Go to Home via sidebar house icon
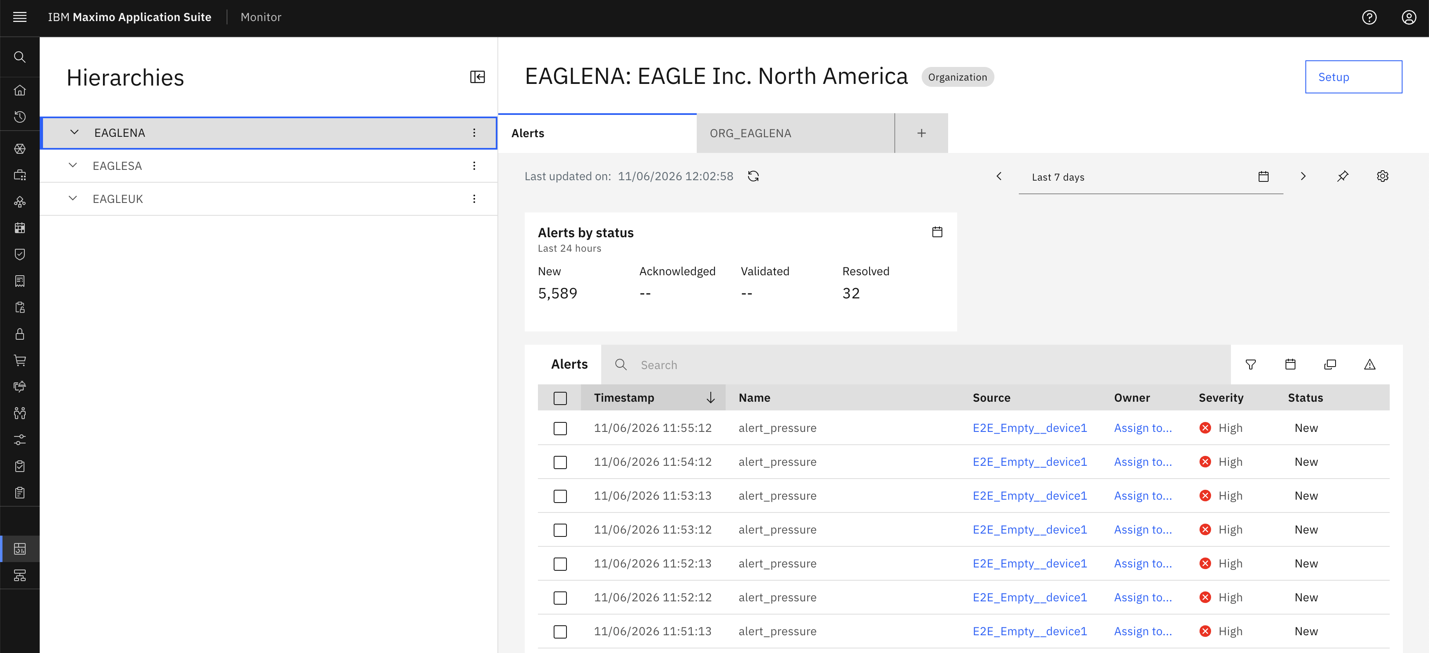Screen dimensions: 1429x653 coord(20,91)
